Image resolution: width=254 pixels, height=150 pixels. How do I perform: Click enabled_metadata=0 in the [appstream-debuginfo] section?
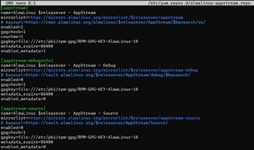tap(23, 99)
